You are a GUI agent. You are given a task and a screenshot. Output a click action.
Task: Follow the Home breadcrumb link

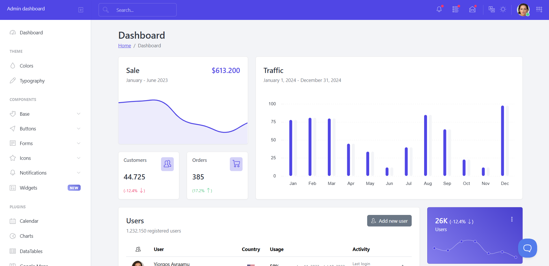tap(124, 46)
